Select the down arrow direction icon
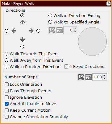This screenshot has width=112, height=124. pyautogui.click(x=23, y=39)
